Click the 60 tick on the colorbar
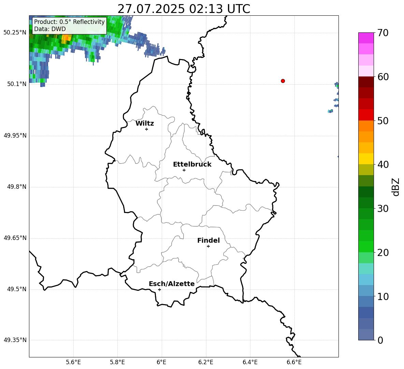 tap(383, 77)
